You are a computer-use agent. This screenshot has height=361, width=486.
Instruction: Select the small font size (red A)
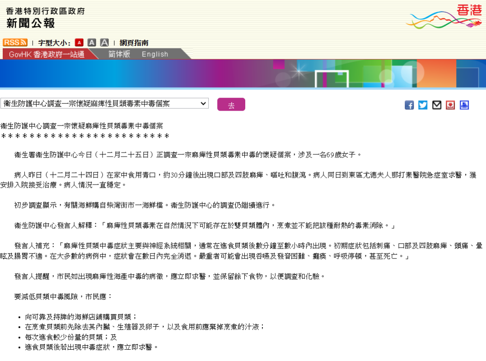[x=79, y=42]
